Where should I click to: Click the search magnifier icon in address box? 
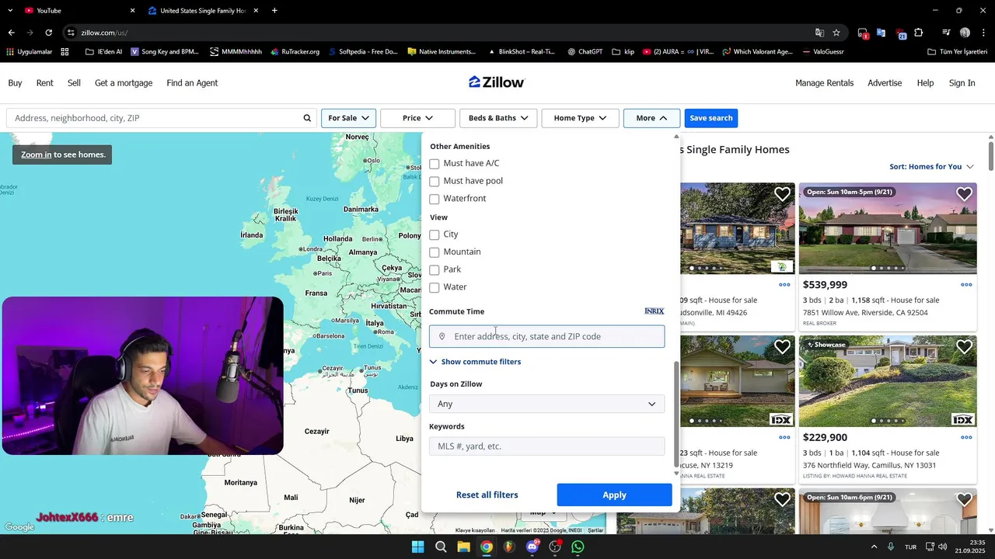[307, 118]
